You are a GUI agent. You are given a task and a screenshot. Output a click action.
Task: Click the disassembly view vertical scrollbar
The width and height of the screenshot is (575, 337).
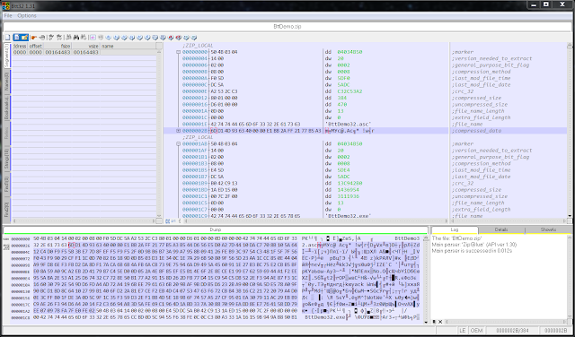click(x=570, y=131)
